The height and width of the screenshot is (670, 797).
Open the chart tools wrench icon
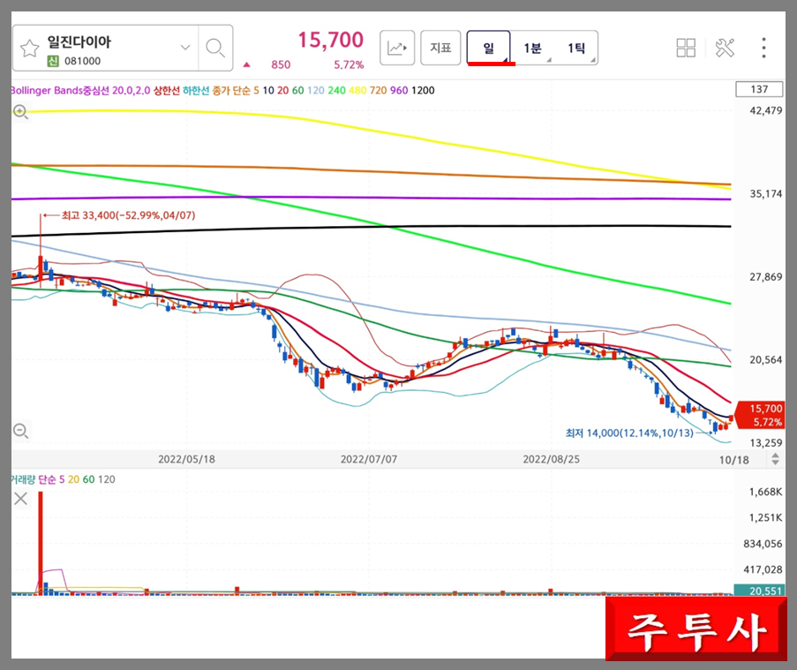725,48
